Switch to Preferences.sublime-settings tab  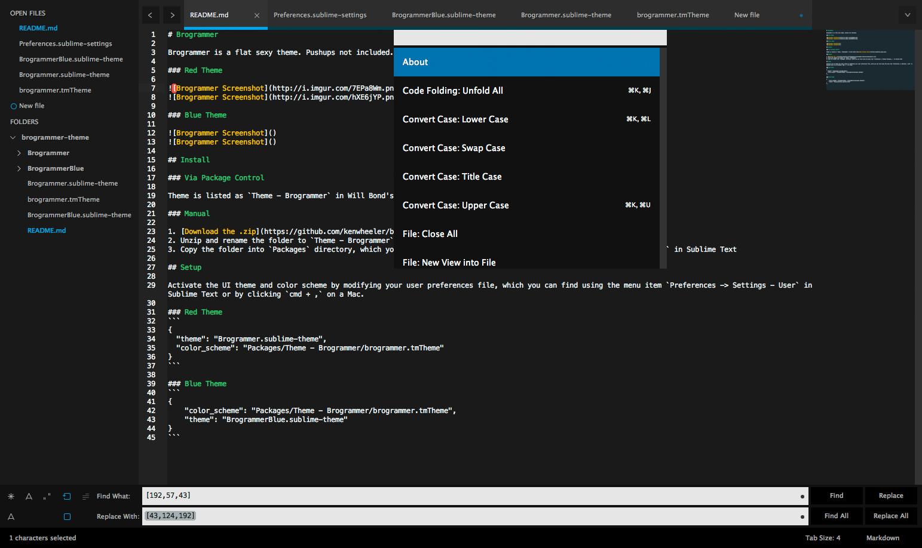point(320,15)
